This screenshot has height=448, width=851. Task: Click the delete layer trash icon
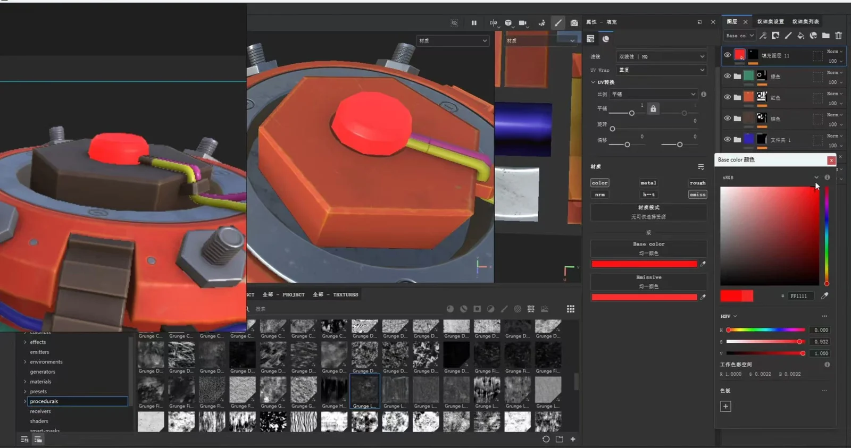pos(838,36)
